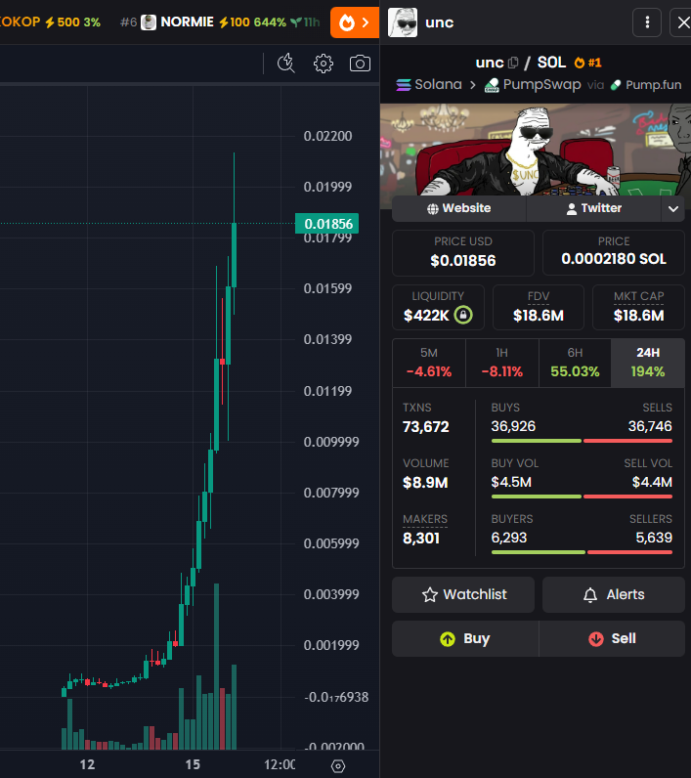Take a chart snapshot with camera icon
Screen dimensions: 691x778
tap(360, 64)
